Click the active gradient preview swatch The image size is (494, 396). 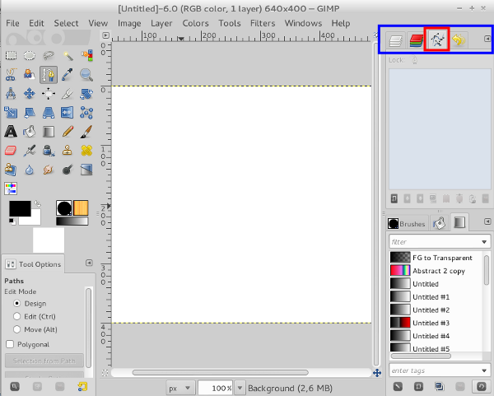point(72,221)
